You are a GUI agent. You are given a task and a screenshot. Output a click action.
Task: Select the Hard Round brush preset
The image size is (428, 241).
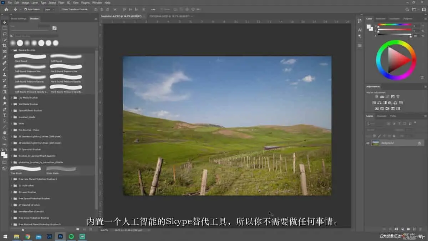pyautogui.click(x=30, y=58)
